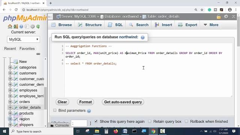Click the link chain icon in sidebar

point(38,54)
